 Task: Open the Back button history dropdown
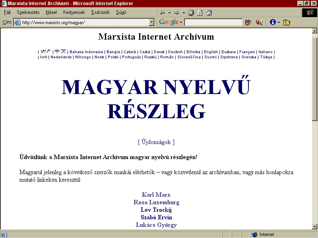[169, 13]
